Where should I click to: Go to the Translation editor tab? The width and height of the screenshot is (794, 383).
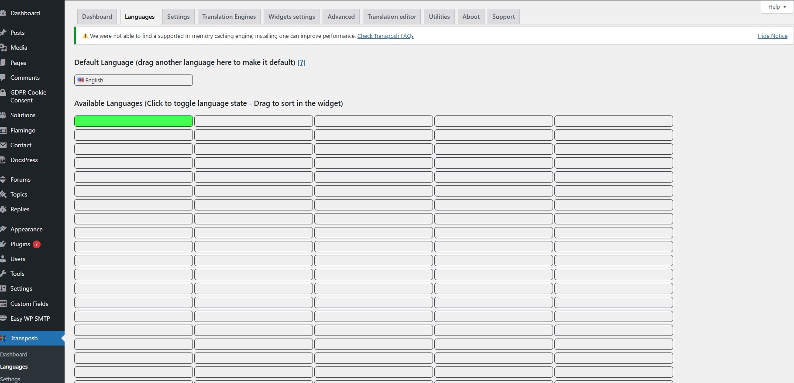pos(392,17)
